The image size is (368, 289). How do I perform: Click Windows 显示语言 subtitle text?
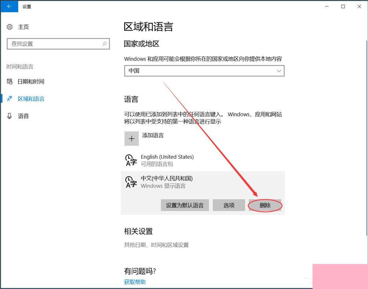(163, 186)
